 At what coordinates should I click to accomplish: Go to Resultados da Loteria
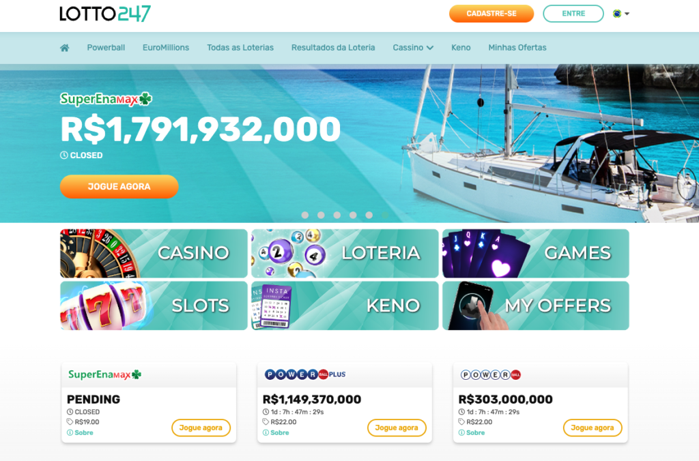click(333, 48)
